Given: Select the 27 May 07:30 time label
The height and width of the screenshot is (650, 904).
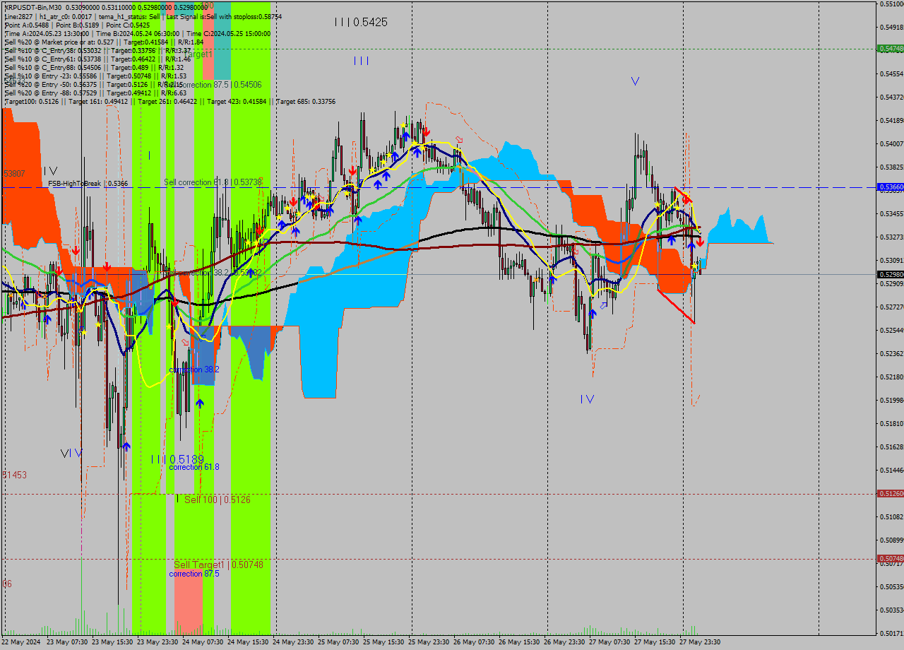Looking at the screenshot, I should tap(609, 642).
